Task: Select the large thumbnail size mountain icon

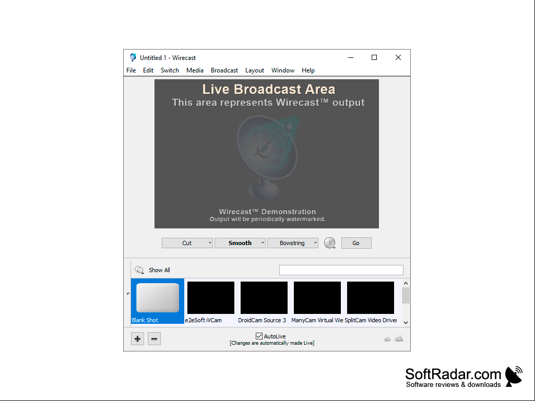Action: click(x=399, y=338)
